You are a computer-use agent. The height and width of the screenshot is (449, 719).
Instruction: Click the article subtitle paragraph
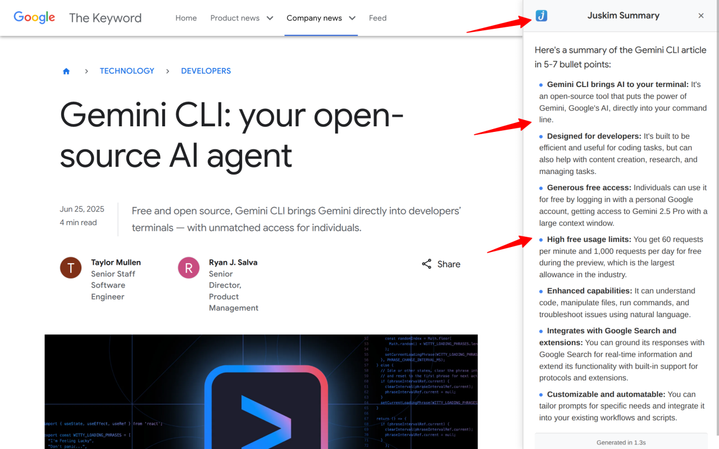297,219
